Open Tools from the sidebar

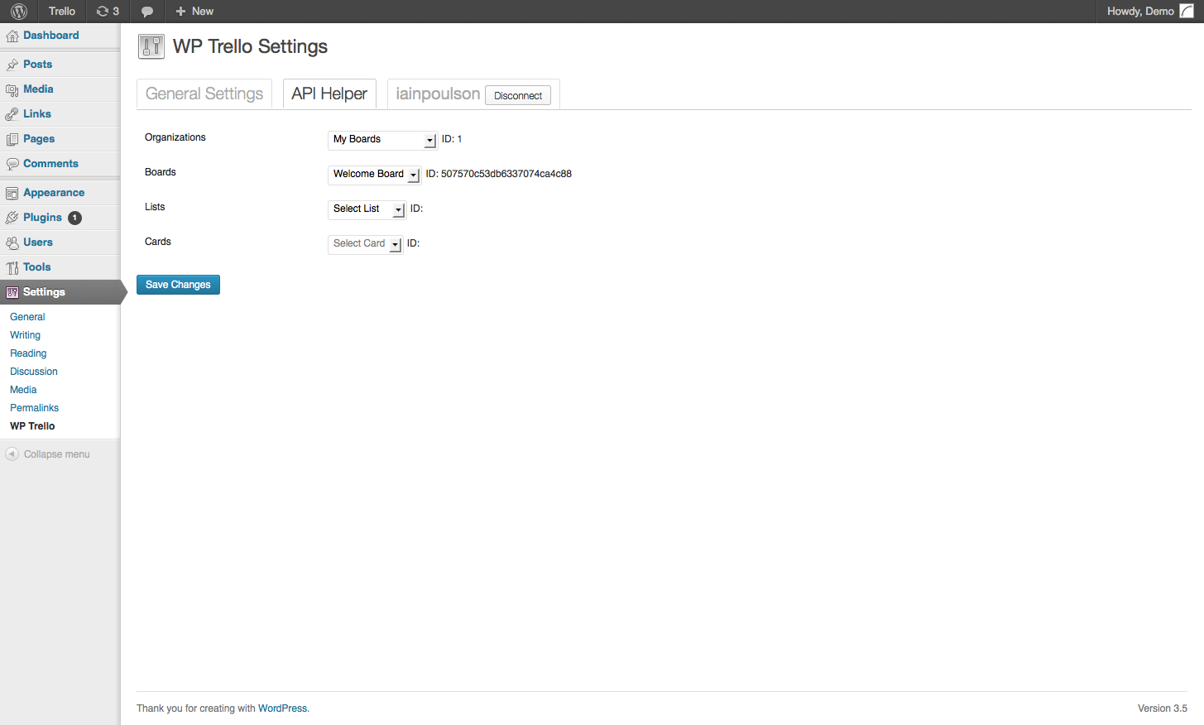(37, 267)
